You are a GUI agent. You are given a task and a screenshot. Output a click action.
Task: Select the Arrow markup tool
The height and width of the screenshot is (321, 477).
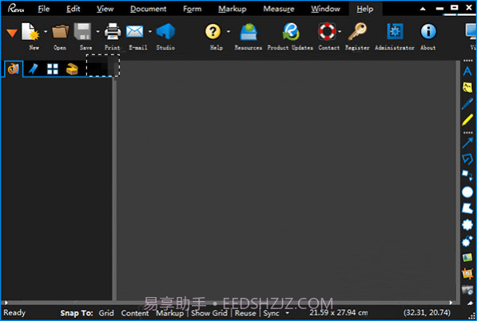467,143
